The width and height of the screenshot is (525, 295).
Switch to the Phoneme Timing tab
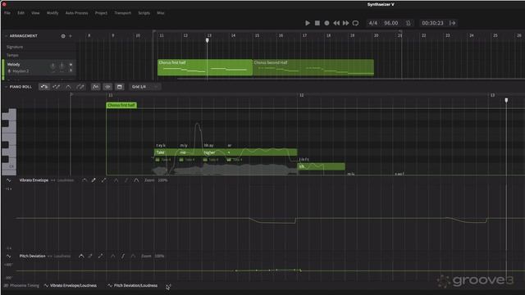point(21,286)
